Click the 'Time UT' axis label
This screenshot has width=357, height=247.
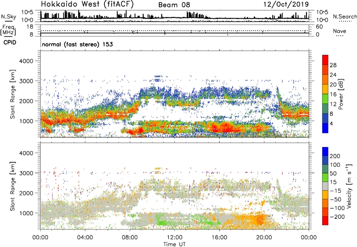pos(174,244)
